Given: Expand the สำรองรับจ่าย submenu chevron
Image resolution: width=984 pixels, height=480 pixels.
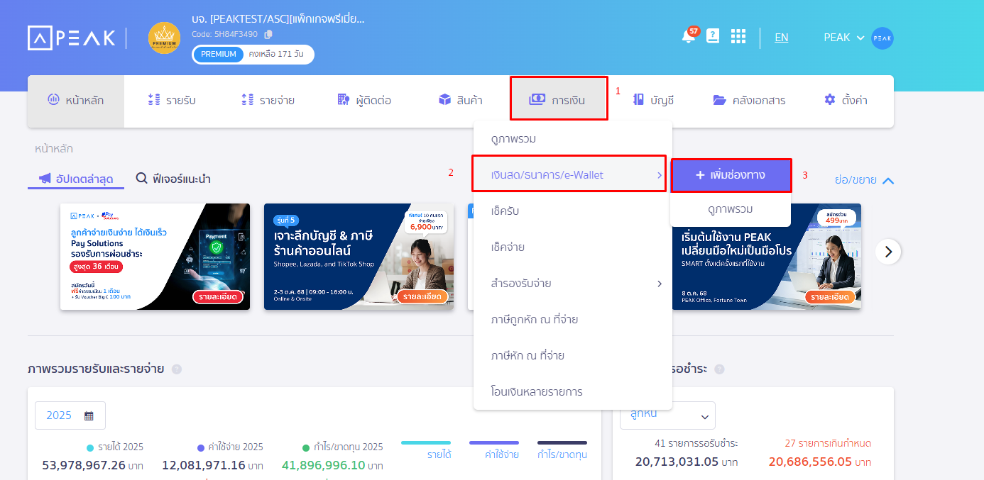Looking at the screenshot, I should [660, 283].
